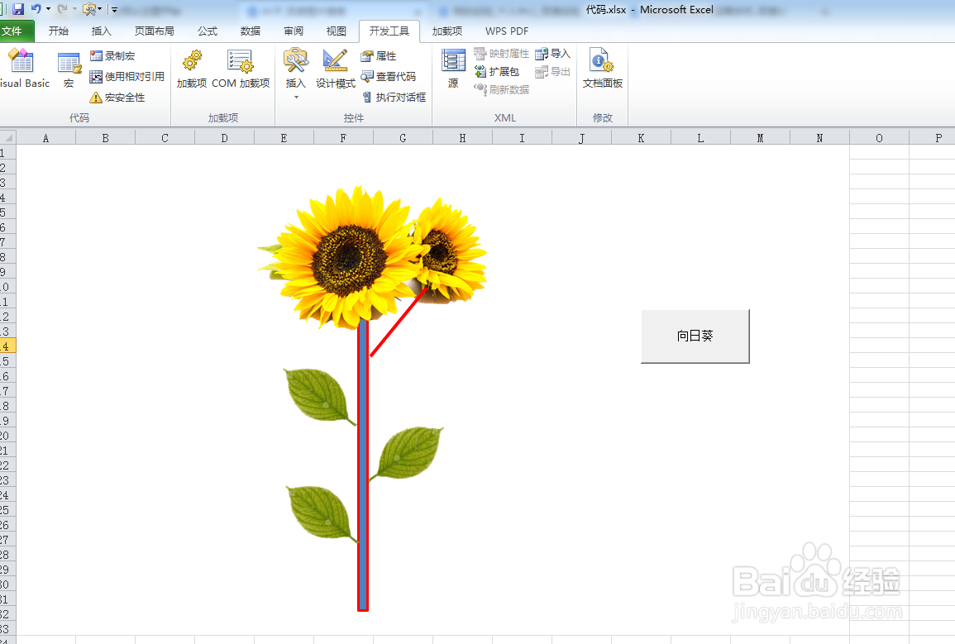Click the Undo icon
955x644 pixels.
pyautogui.click(x=36, y=9)
